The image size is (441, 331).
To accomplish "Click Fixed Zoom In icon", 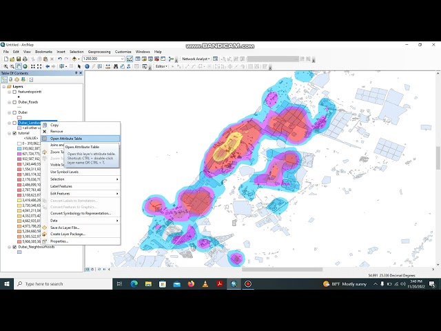I will (x=33, y=66).
